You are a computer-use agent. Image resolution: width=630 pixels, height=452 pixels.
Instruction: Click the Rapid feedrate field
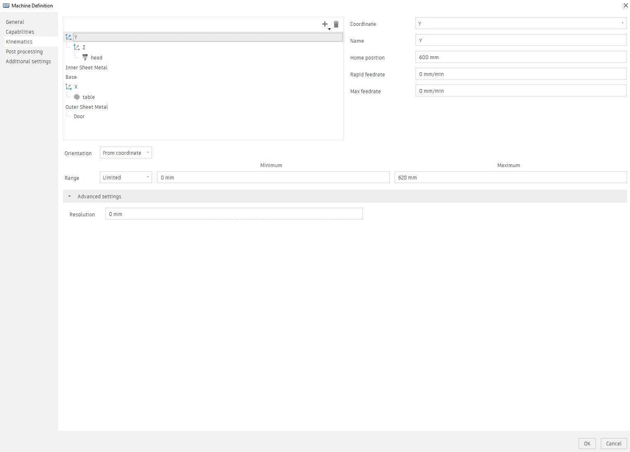tap(521, 74)
